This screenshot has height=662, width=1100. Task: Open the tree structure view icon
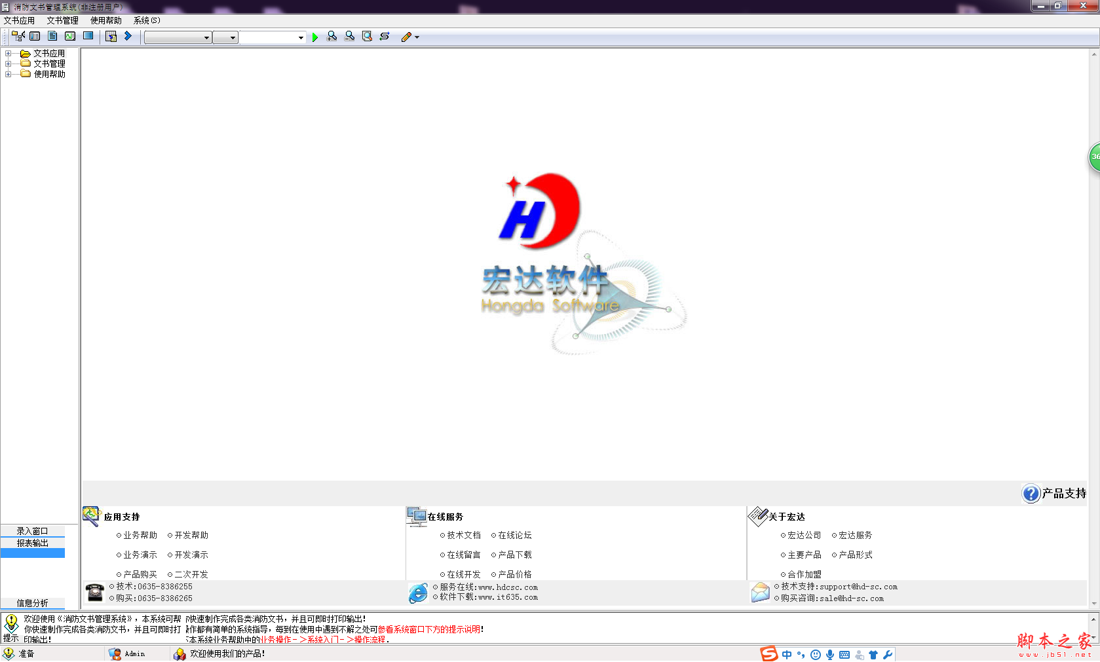(x=18, y=36)
